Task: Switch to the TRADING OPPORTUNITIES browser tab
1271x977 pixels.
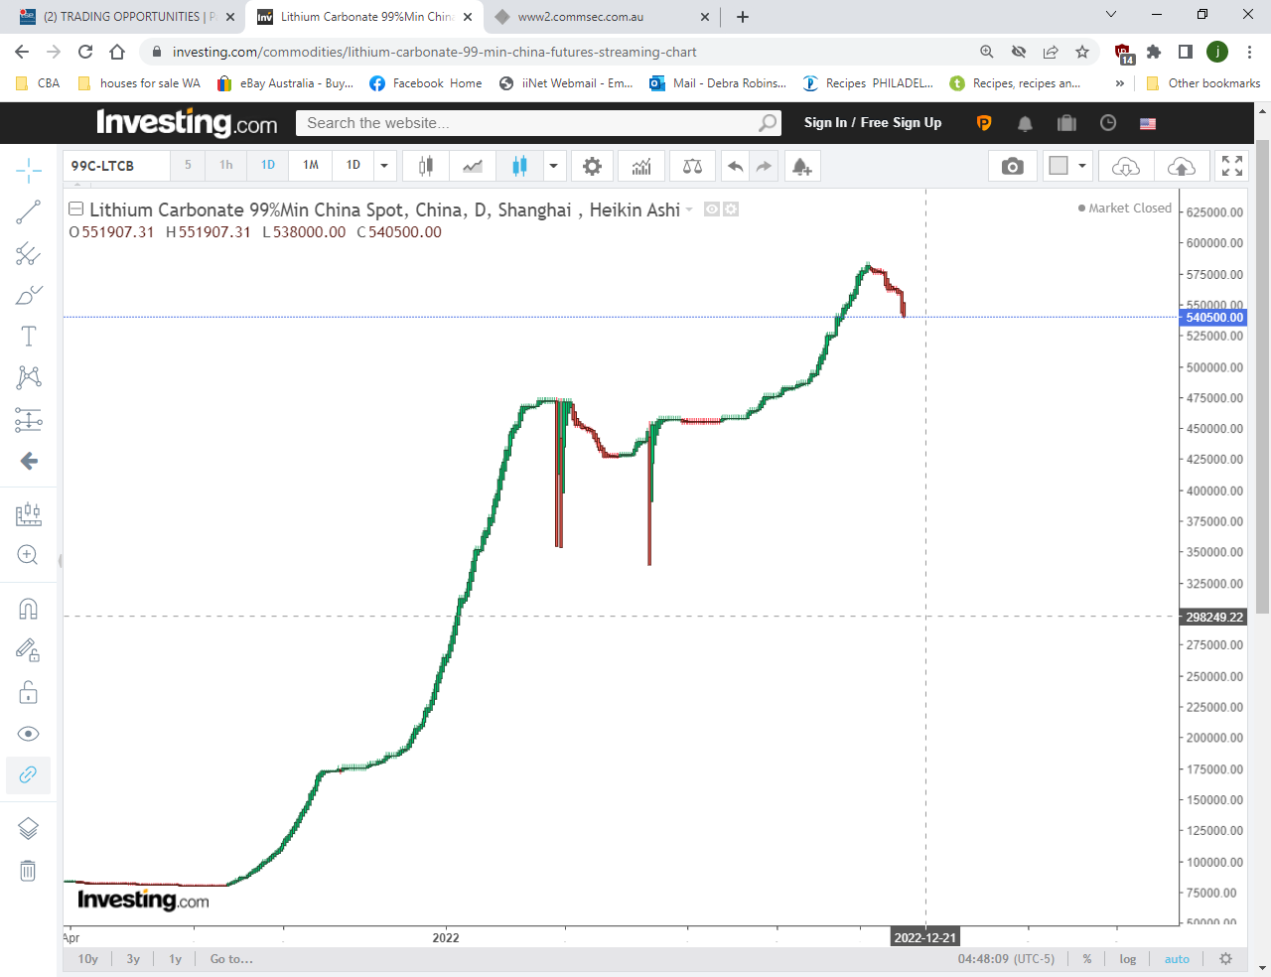Action: click(x=124, y=17)
